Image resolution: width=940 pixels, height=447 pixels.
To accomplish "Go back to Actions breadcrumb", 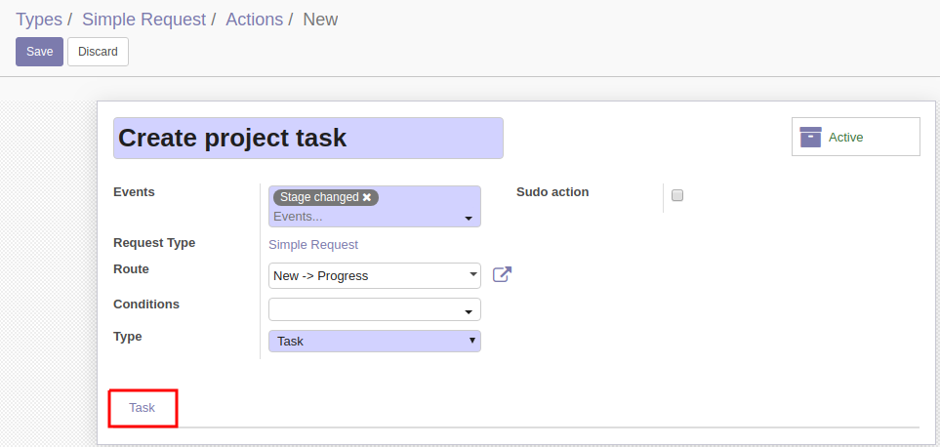I will [x=254, y=20].
